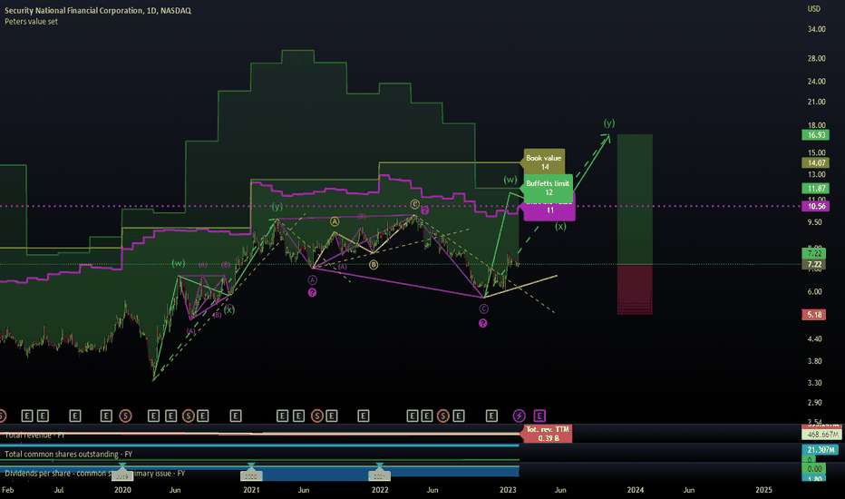The image size is (845, 499).
Task: Click the purple lightning bolt event icon
Action: pos(519,416)
